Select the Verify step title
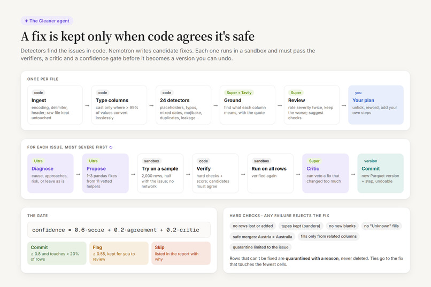This screenshot has width=431, height=287. [204, 169]
